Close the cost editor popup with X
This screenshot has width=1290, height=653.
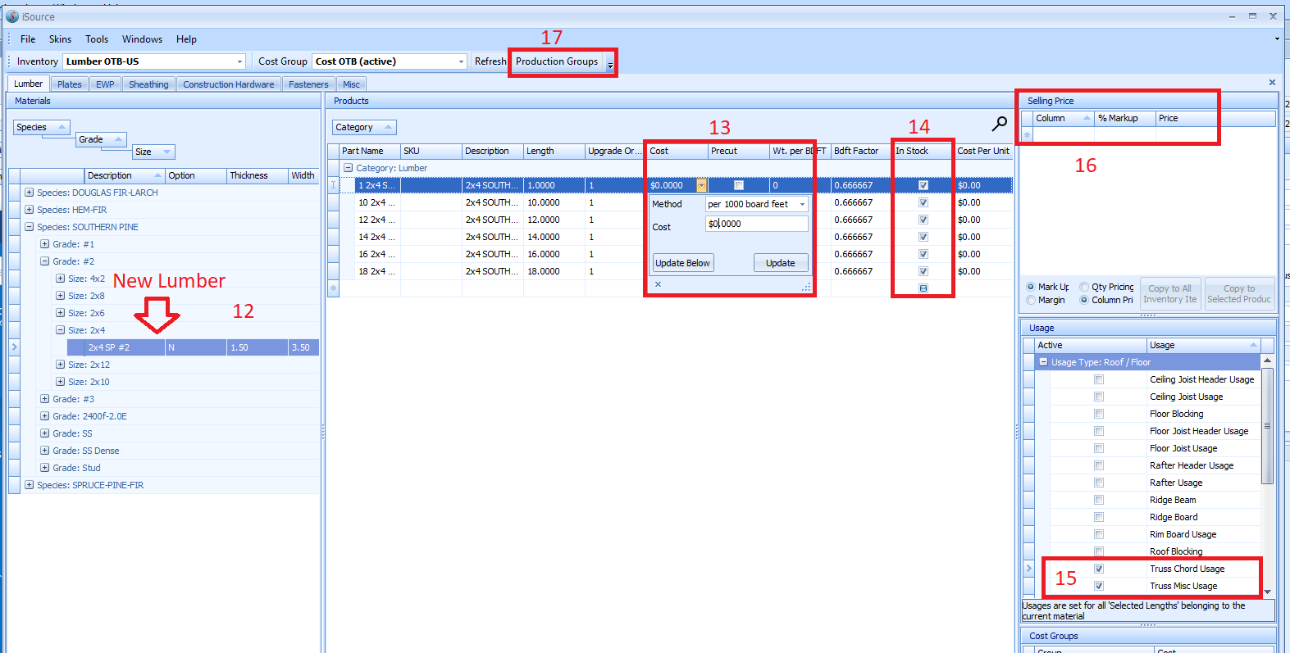[x=658, y=284]
